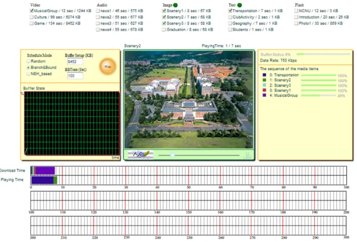Click the Buffer Status progress bar

(323, 54)
